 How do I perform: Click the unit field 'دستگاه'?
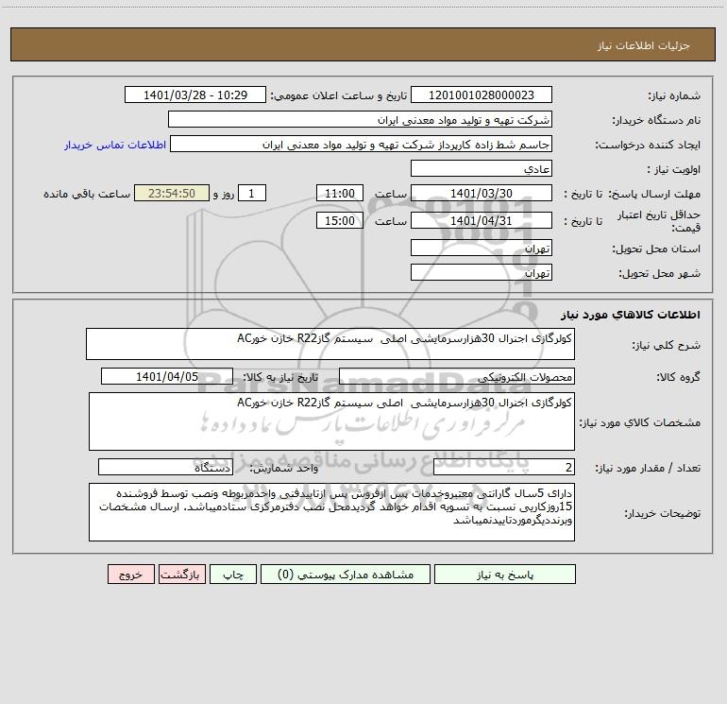click(x=165, y=468)
